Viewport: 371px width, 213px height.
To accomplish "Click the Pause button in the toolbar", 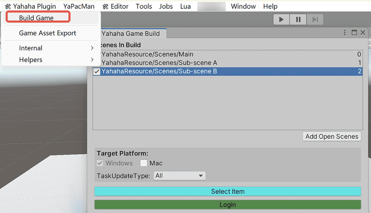I will (298, 19).
